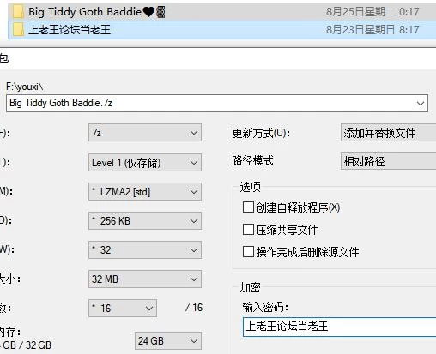Open the CPU threads 16 dropdown
436x354 pixels.
pyautogui.click(x=123, y=309)
